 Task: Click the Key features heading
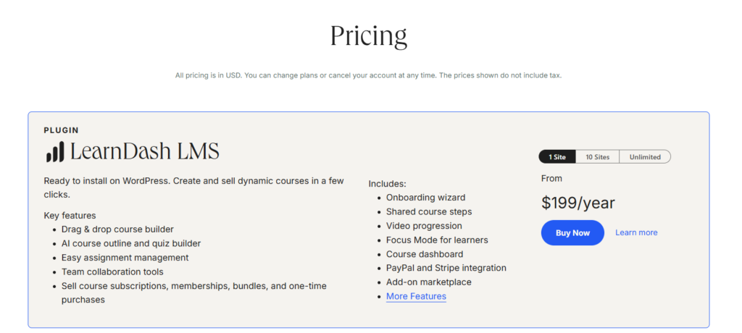70,216
